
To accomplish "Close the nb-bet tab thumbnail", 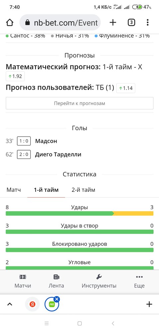I will point(57,299).
